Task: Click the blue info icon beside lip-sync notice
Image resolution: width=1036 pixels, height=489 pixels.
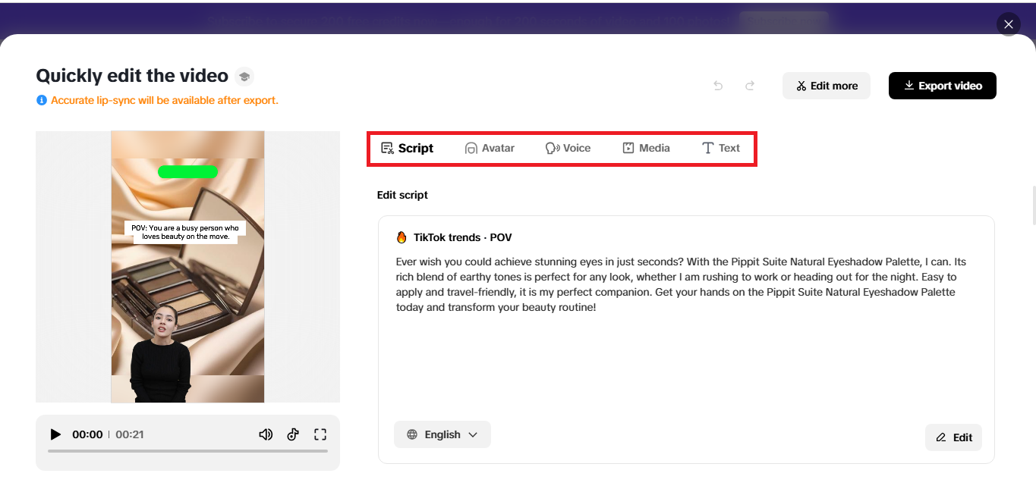Action: [x=42, y=100]
